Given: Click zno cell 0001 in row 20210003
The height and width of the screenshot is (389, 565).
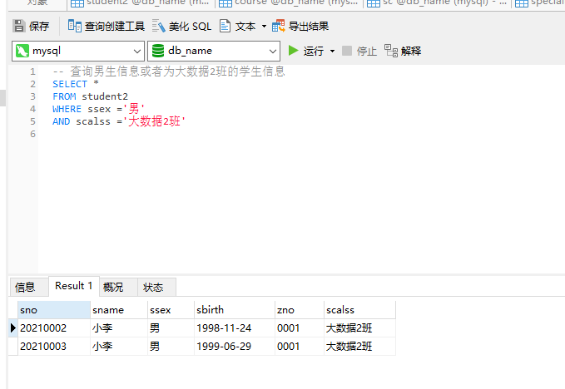Looking at the screenshot, I should tap(299, 347).
